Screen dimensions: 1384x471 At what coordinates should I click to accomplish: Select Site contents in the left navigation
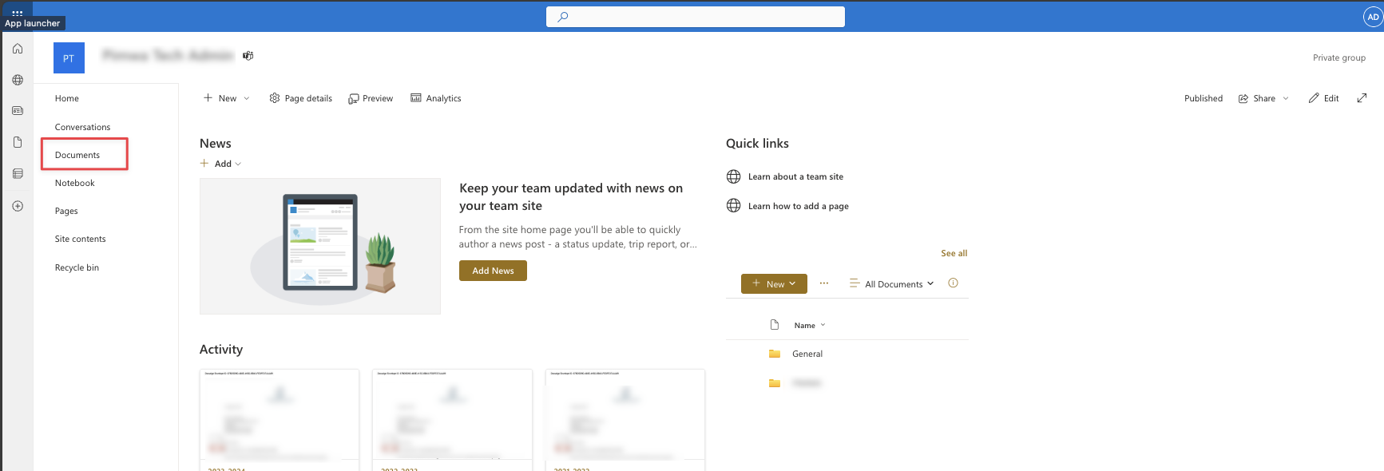81,239
